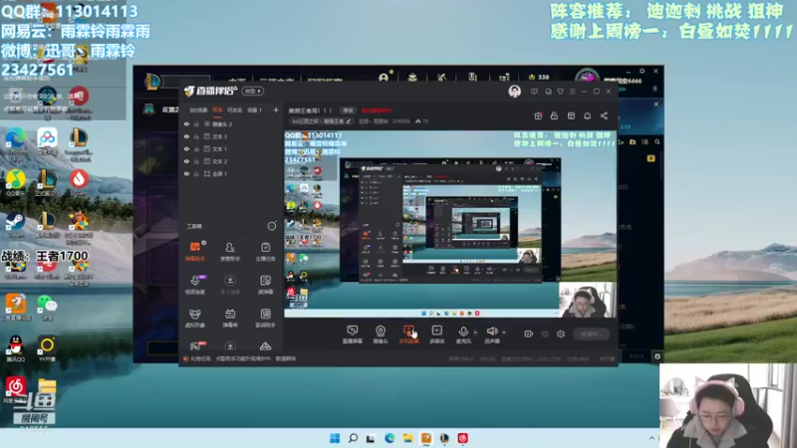Toggle the lock on 摄像头 2 source
797x448 pixels.
point(196,123)
